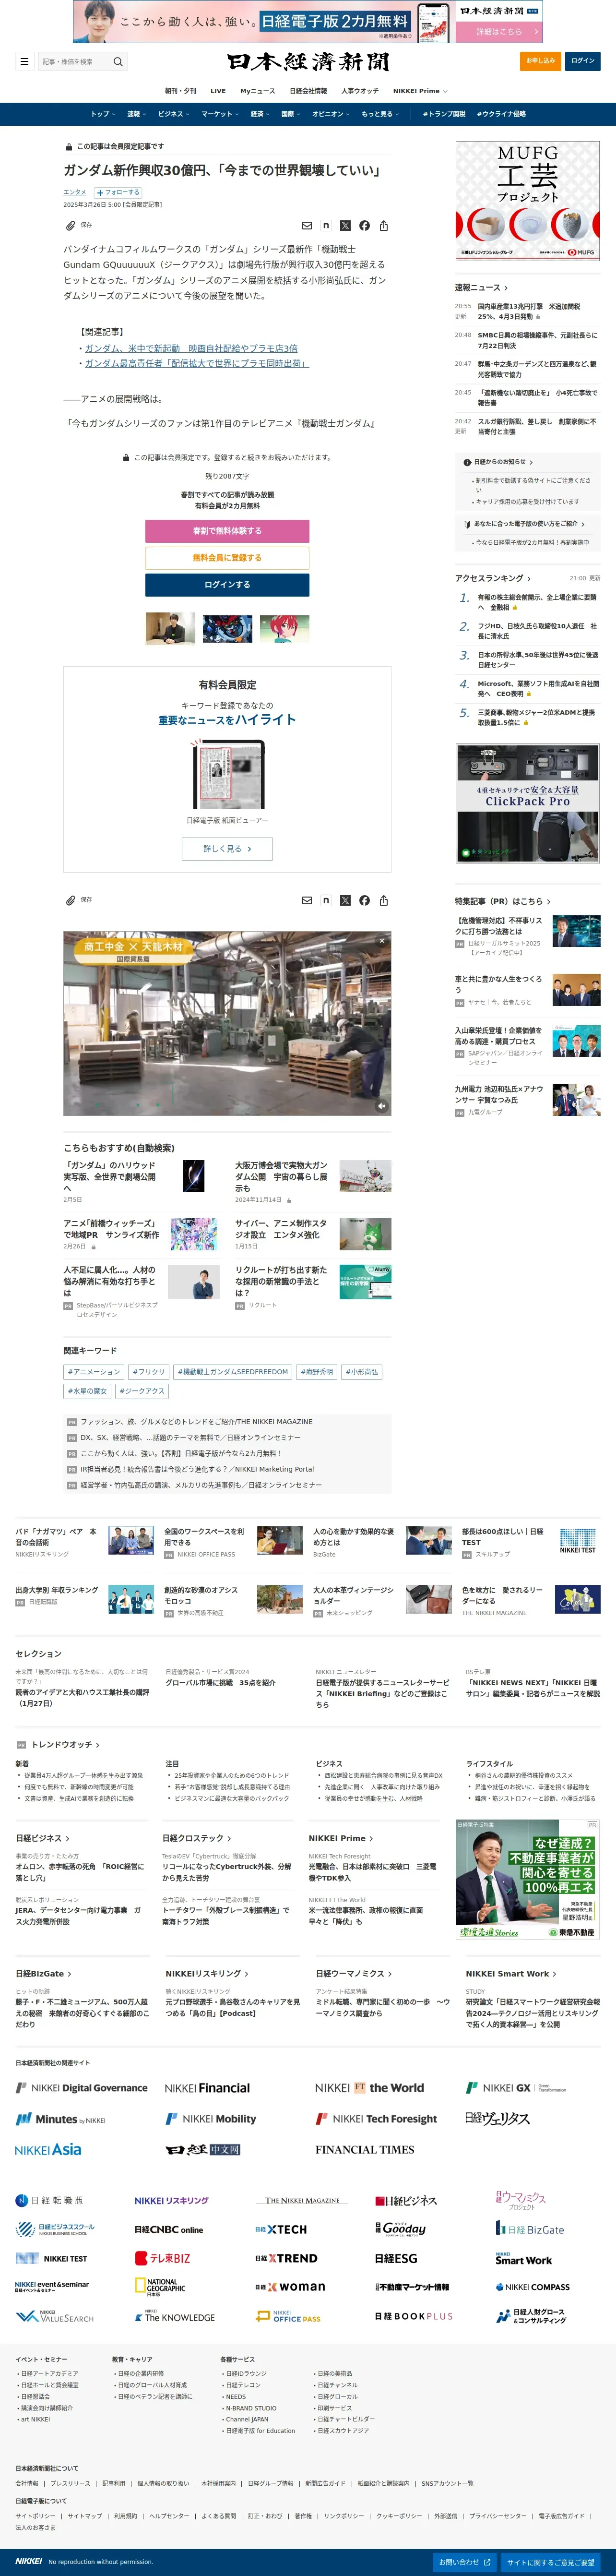Open the テレ東BIZ logo link
This screenshot has height=2576, width=616.
(162, 2258)
